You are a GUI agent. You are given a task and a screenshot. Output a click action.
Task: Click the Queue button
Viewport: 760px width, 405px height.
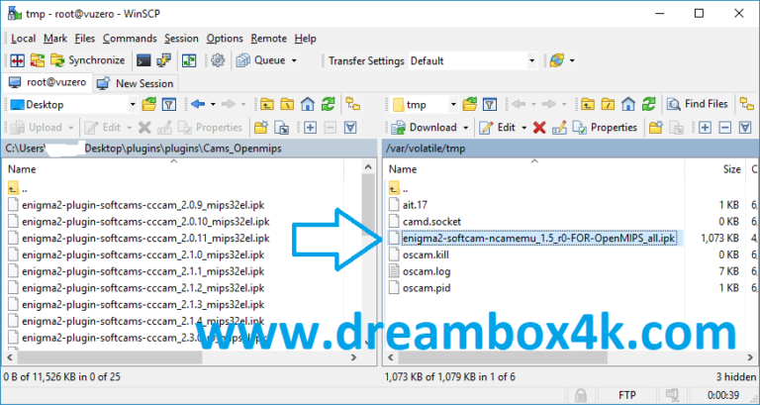(261, 60)
